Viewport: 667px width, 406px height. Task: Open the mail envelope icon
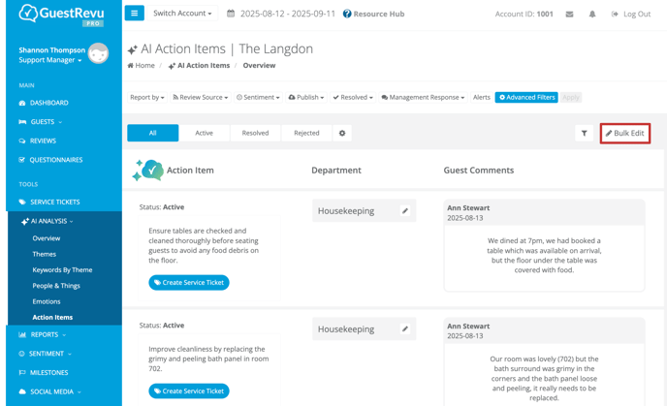click(x=569, y=15)
